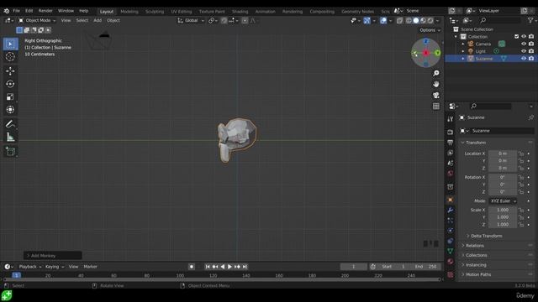Image resolution: width=538 pixels, height=302 pixels.
Task: Toggle auto keying record button
Action: click(192, 267)
